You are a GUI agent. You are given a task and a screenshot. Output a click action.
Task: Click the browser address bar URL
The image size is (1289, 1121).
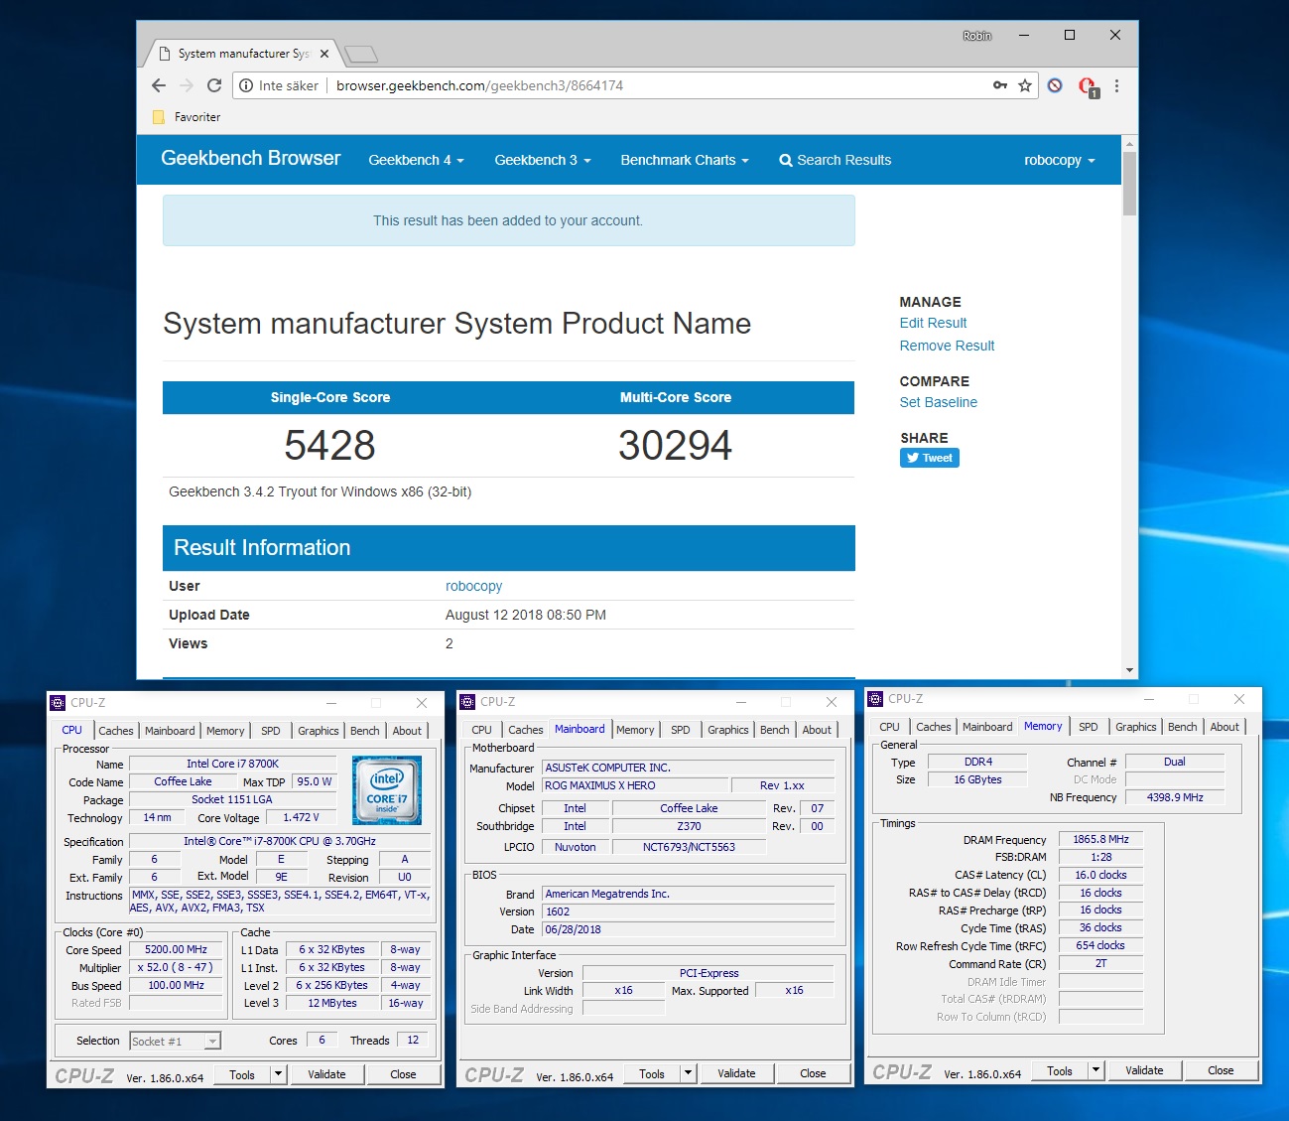[479, 85]
